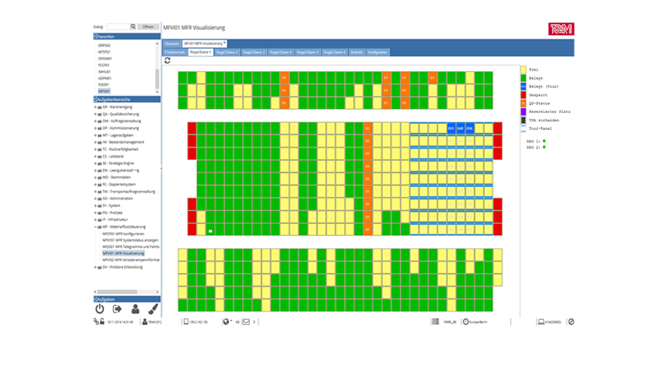671x371 pixels.
Task: Click the Favoriten list scroll-down arrow
Action: point(157,91)
